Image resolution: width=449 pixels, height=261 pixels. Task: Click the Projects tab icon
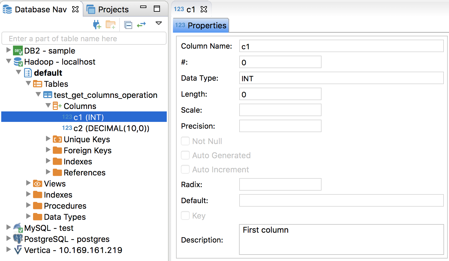91,10
